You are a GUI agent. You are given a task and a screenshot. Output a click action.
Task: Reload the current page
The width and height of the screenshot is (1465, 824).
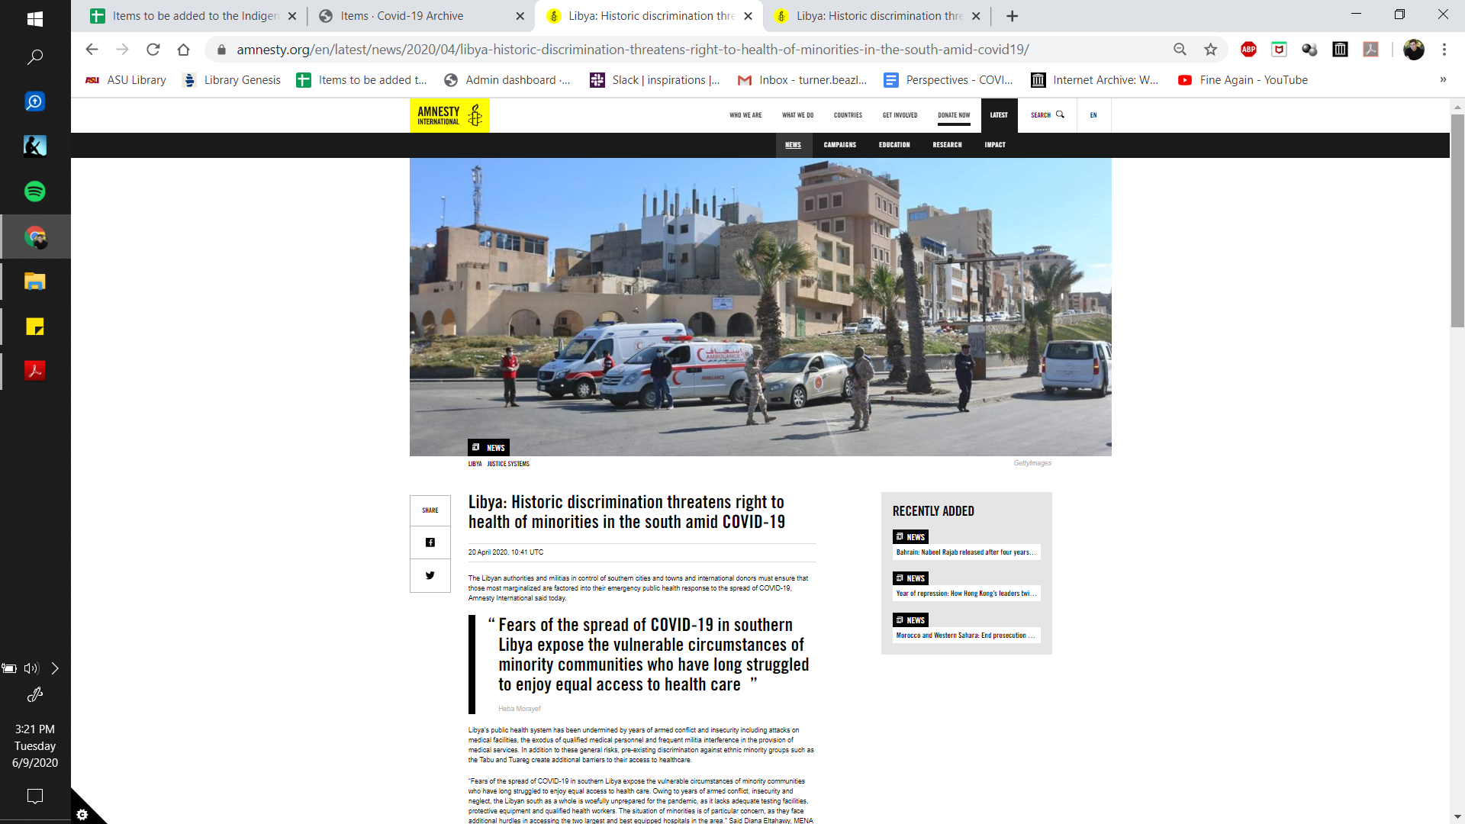coord(153,50)
